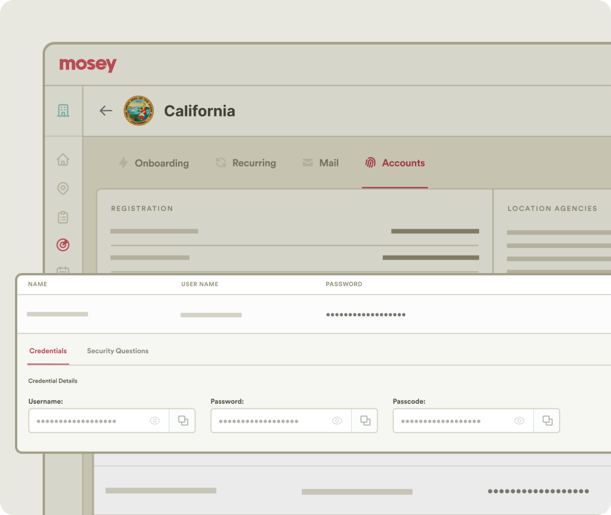Screen dimensions: 611x515
Task: Select the clipboard checklist sidebar icon
Action: tap(63, 217)
